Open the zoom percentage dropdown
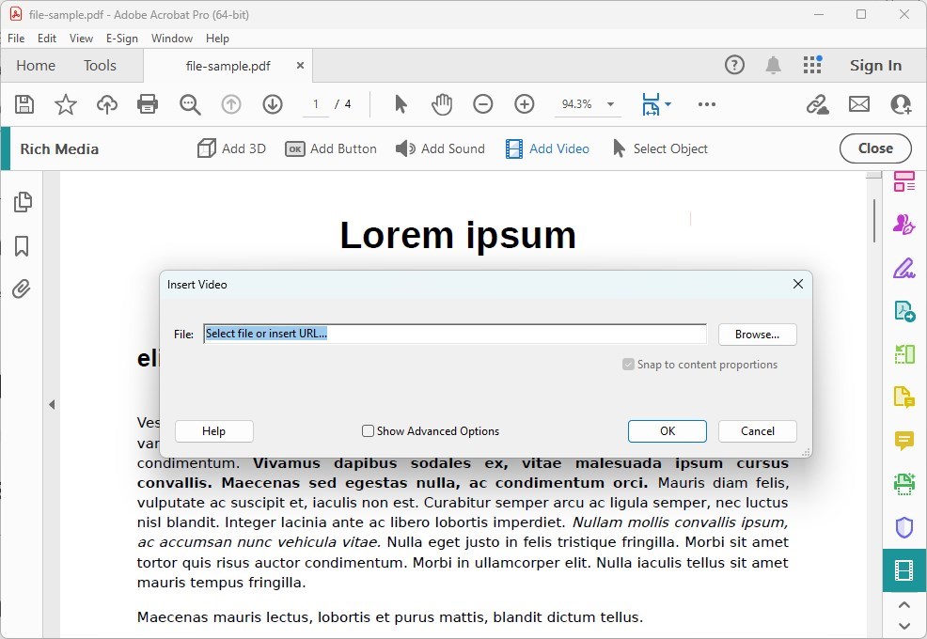Screen dimensions: 927x639 tap(610, 104)
